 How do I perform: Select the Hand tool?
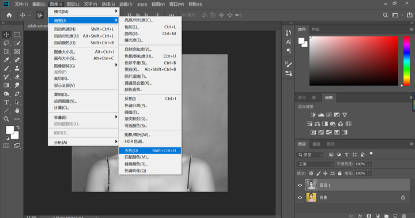(17, 111)
